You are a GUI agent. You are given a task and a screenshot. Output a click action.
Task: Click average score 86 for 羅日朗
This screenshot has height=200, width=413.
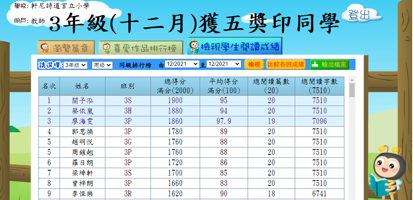coord(224,163)
